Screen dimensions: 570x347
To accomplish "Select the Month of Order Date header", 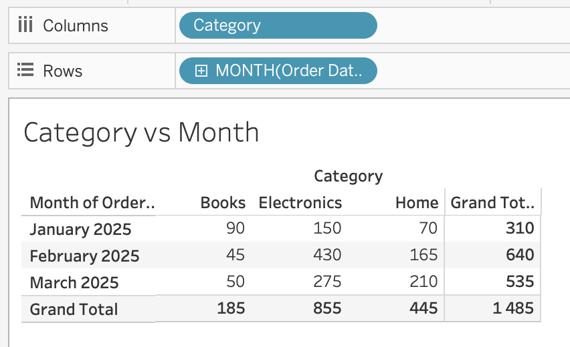I will (92, 203).
